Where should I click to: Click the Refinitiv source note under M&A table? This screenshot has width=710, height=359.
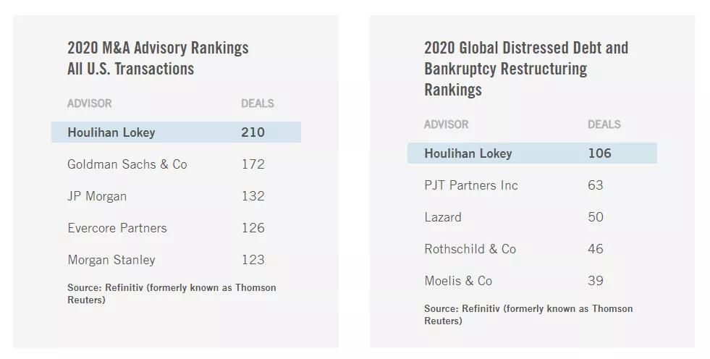coord(172,293)
